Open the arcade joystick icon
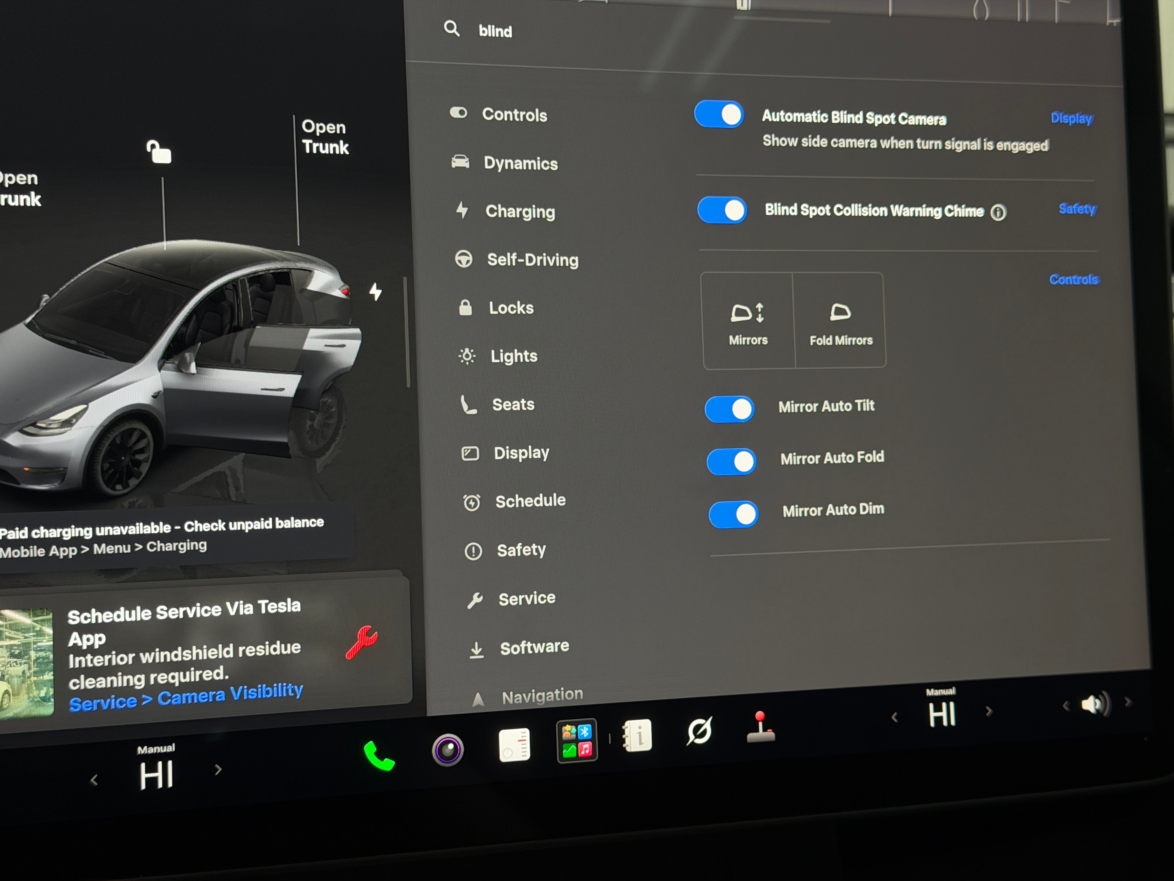 [x=761, y=727]
